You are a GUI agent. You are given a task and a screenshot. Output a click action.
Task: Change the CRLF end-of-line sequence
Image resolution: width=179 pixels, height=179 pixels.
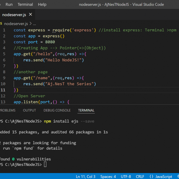140,176
